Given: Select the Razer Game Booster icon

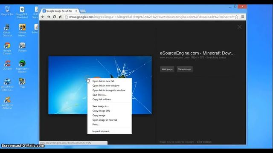Looking at the screenshot, I should [x=22, y=67].
